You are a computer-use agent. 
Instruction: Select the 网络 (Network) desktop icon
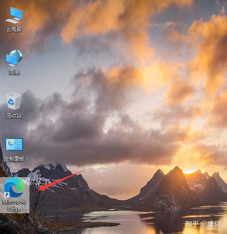click(14, 58)
